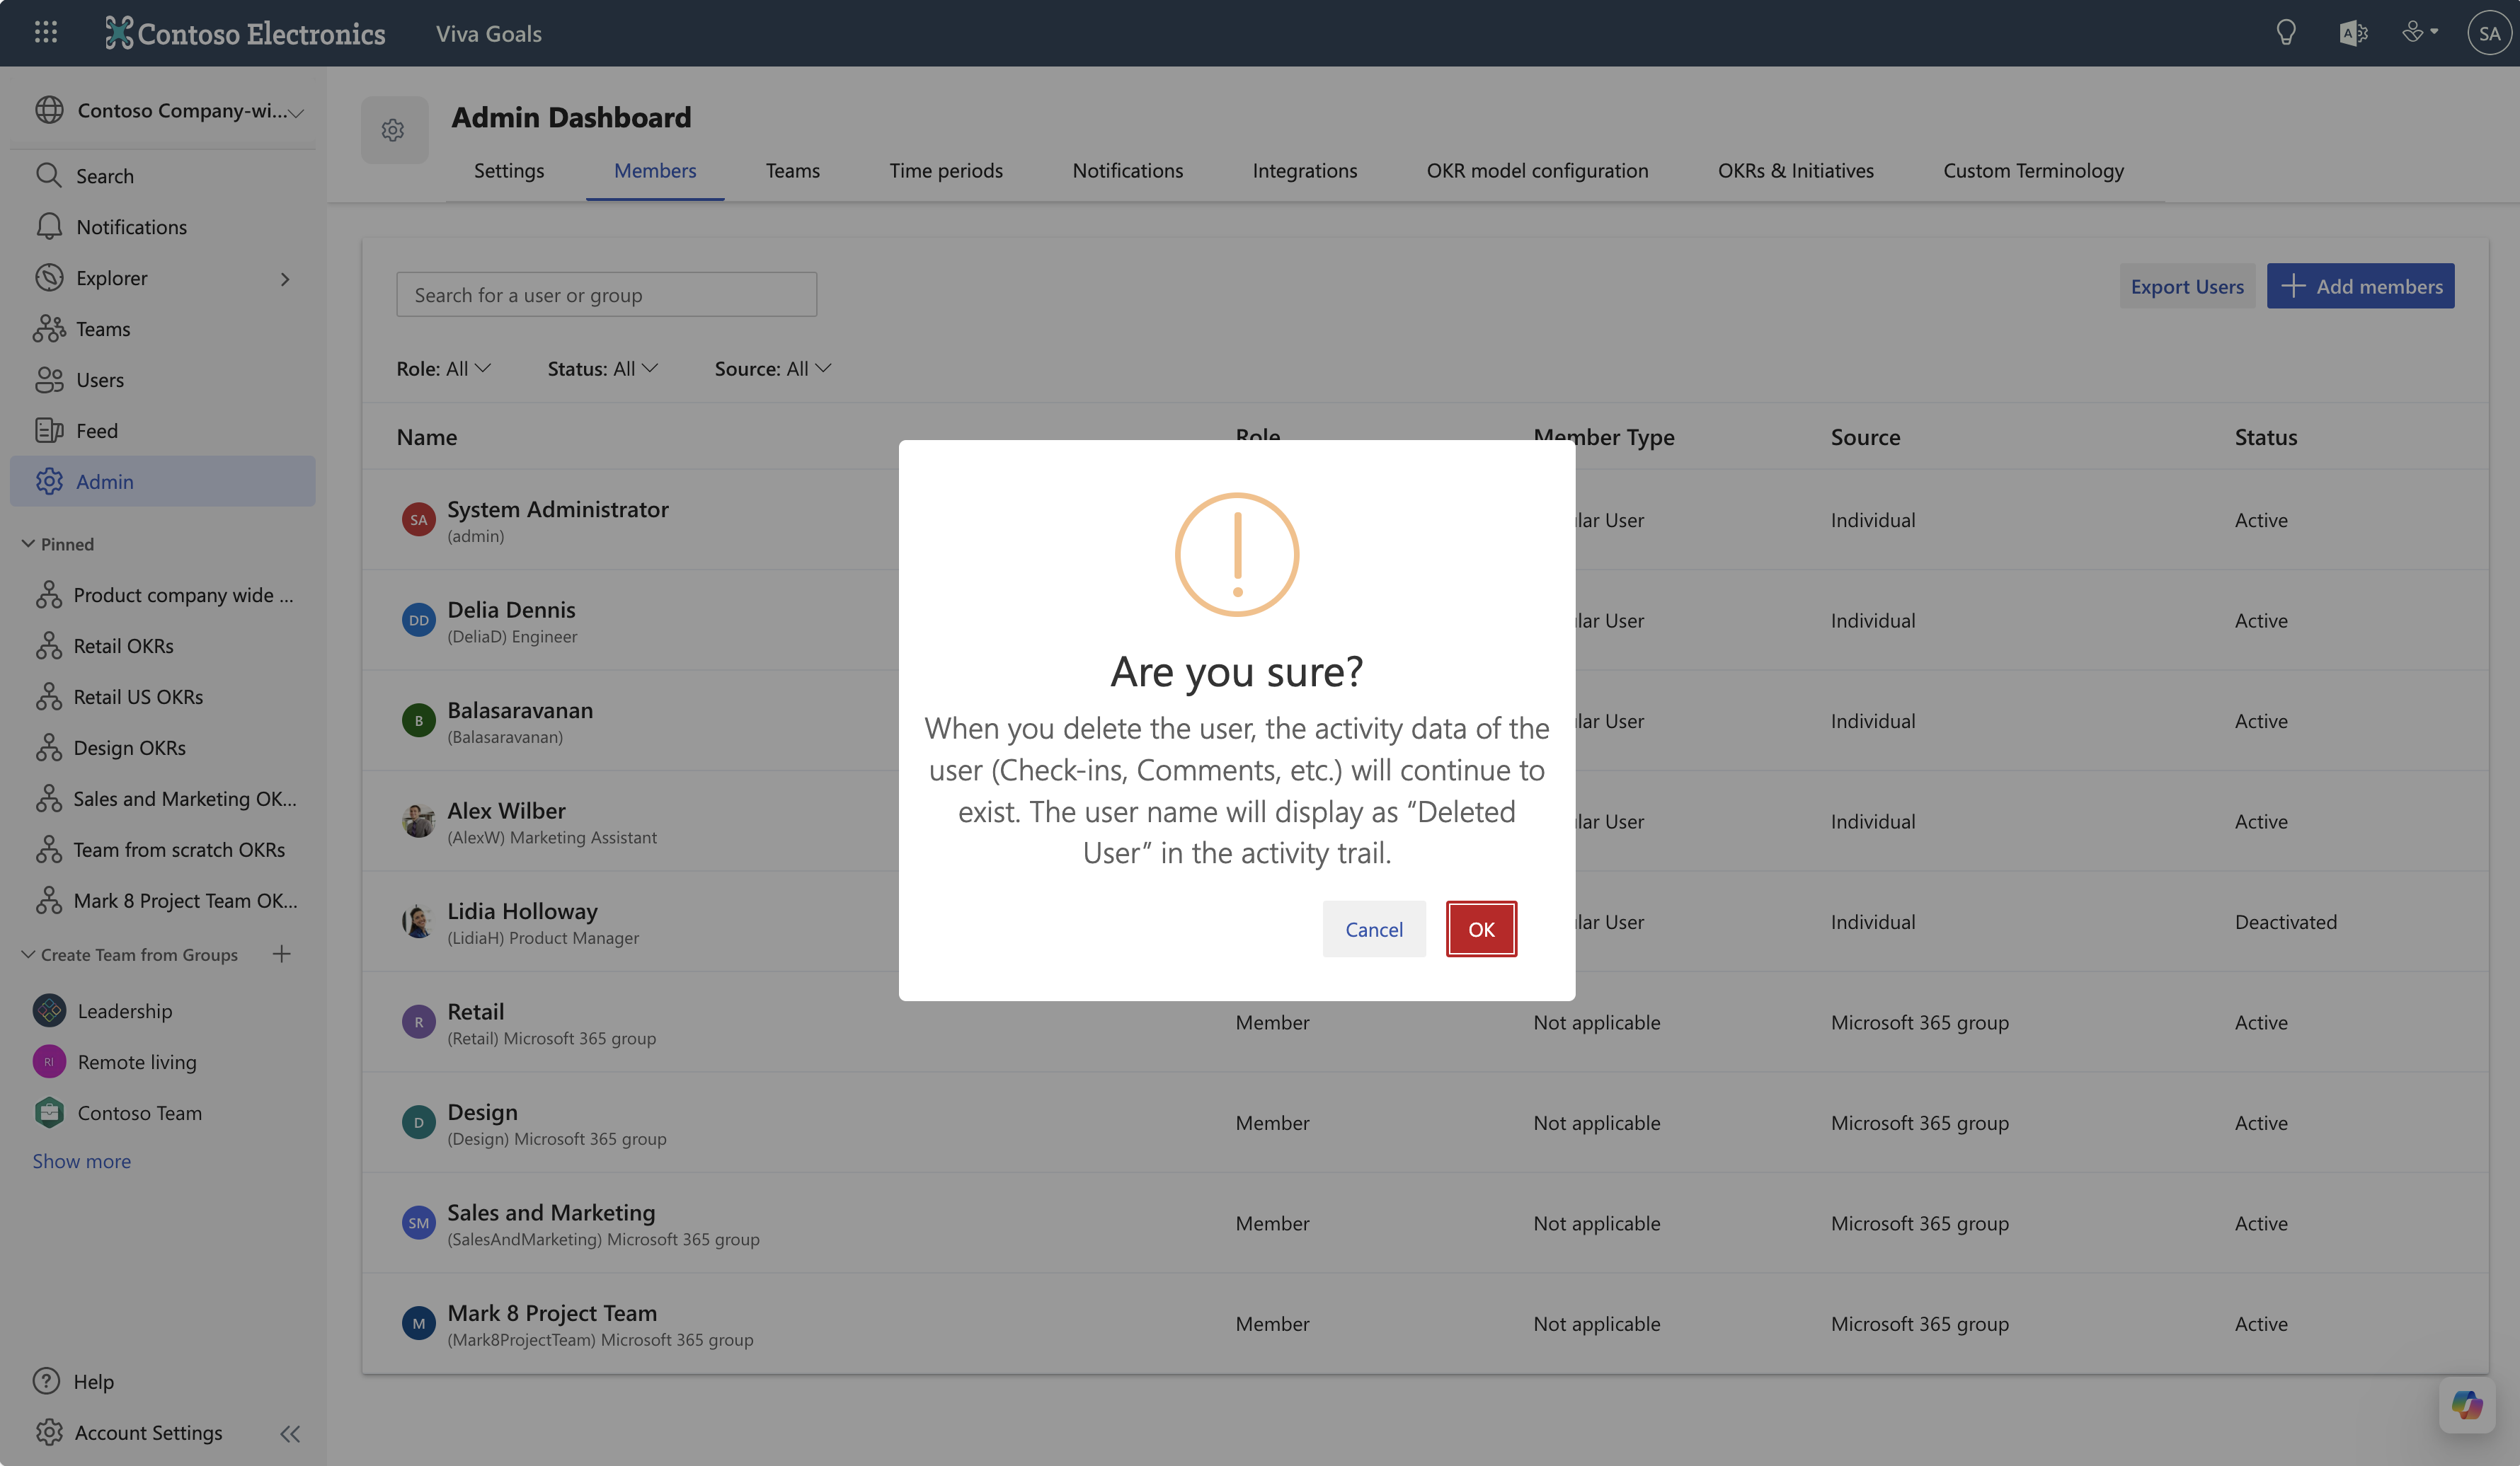Switch to the Integrations tab

1304,171
